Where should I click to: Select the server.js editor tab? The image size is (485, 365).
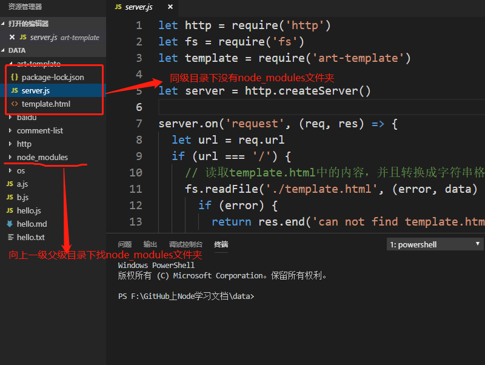142,7
